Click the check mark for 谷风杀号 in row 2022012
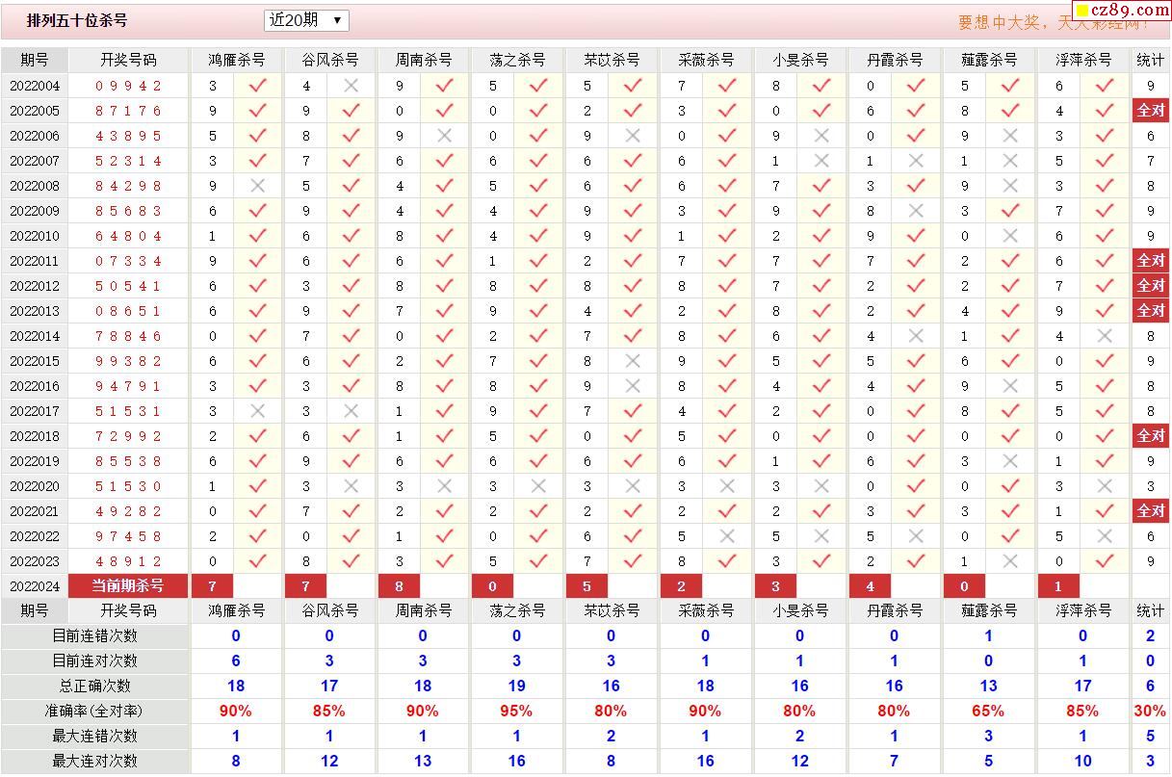1172x777 pixels. 352,286
